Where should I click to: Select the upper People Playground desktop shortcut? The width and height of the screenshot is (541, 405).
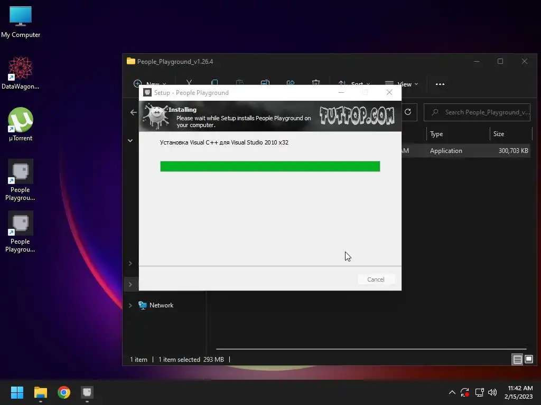pyautogui.click(x=21, y=180)
